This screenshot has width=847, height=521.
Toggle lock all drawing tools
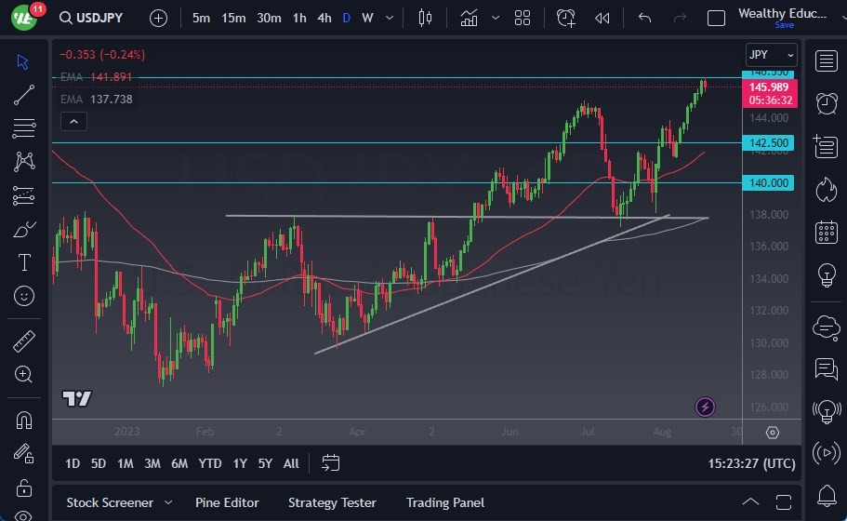pyautogui.click(x=24, y=487)
